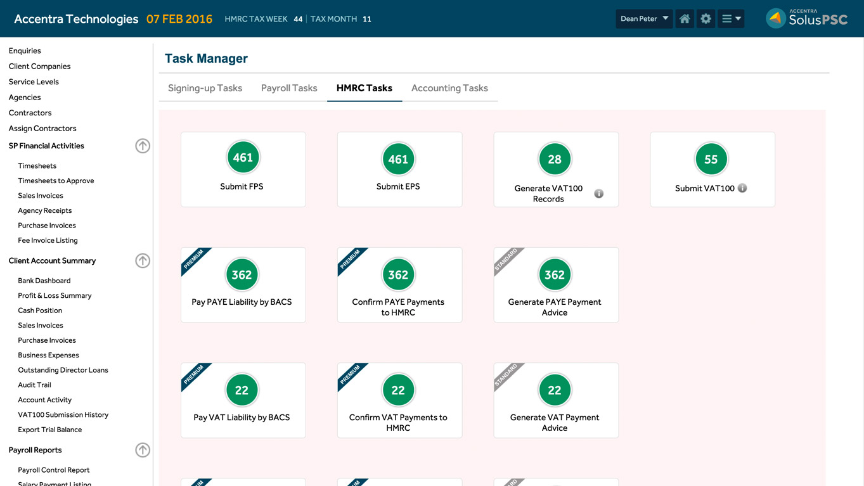Collapse the SP Financial Activities section

[143, 146]
